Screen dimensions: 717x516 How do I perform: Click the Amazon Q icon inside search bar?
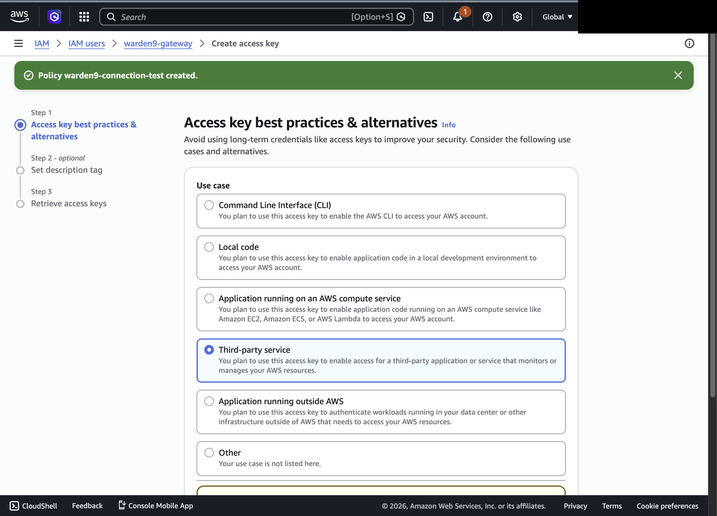[x=401, y=17]
